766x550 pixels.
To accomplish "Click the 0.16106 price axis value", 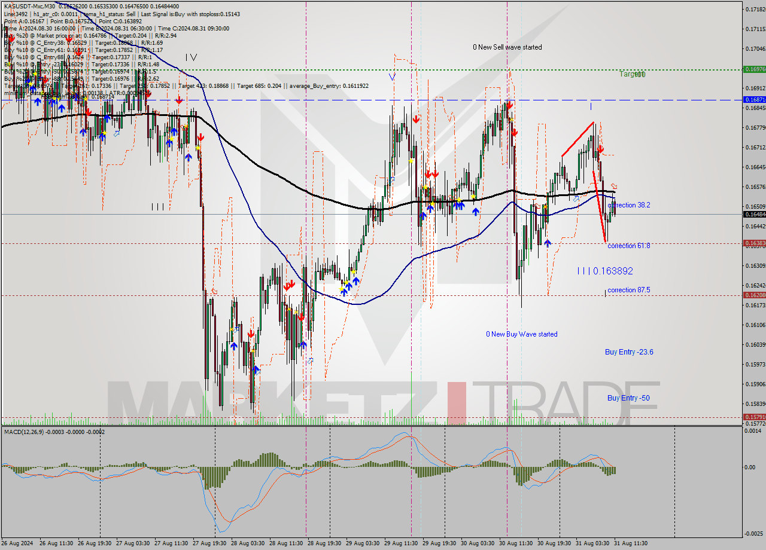I will (755, 325).
